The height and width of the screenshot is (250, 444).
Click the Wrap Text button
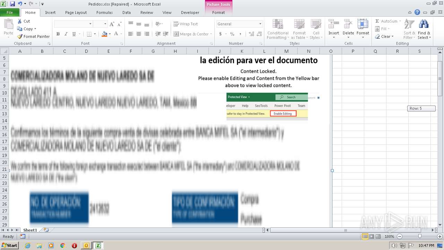click(x=186, y=24)
